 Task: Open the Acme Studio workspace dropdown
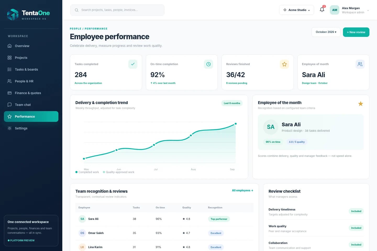[296, 10]
